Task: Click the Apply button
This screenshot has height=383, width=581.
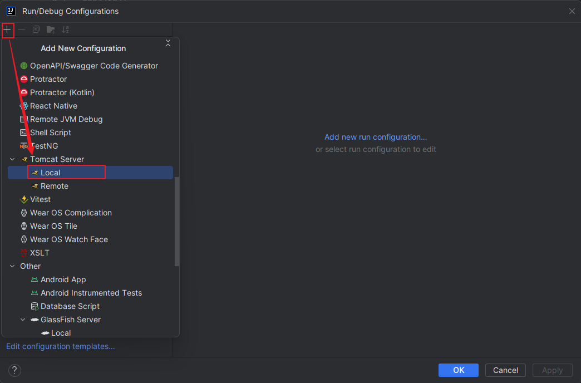Action: 552,370
